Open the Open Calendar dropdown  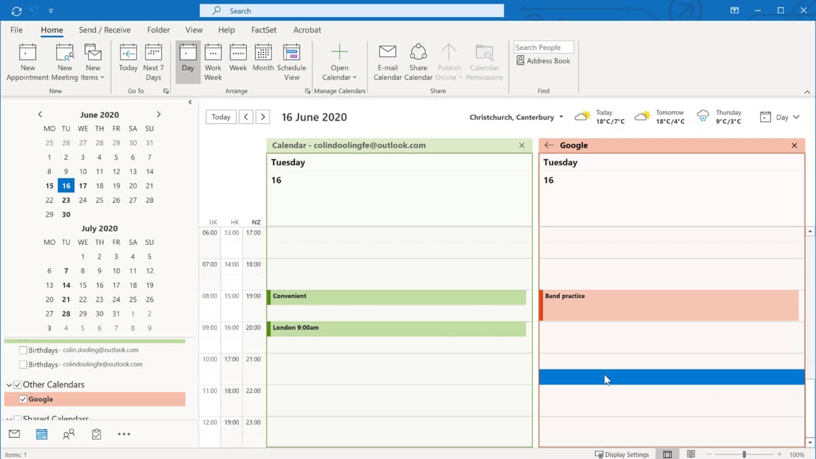coord(339,63)
